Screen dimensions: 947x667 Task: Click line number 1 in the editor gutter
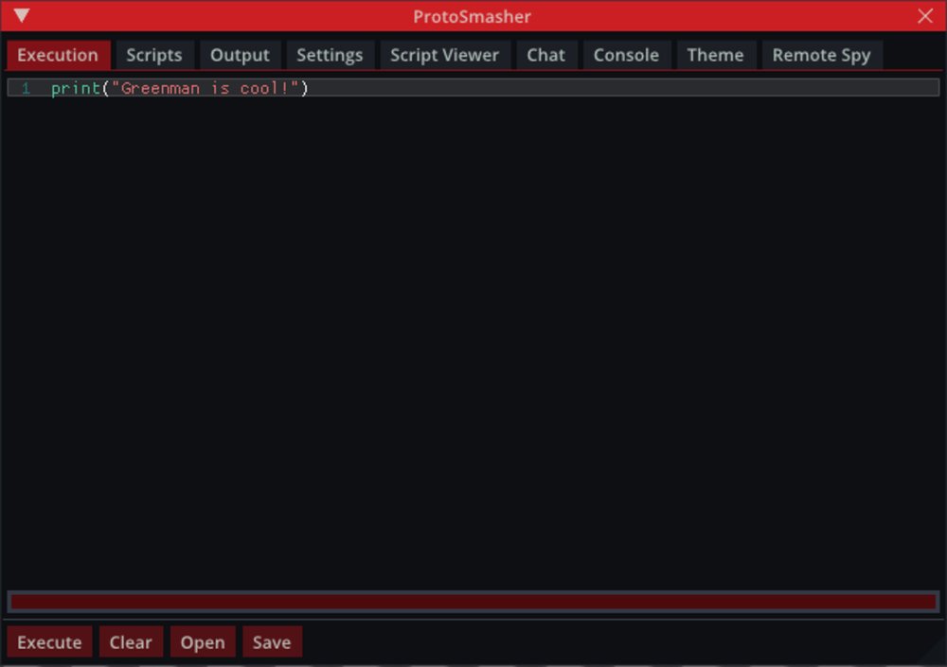point(27,88)
